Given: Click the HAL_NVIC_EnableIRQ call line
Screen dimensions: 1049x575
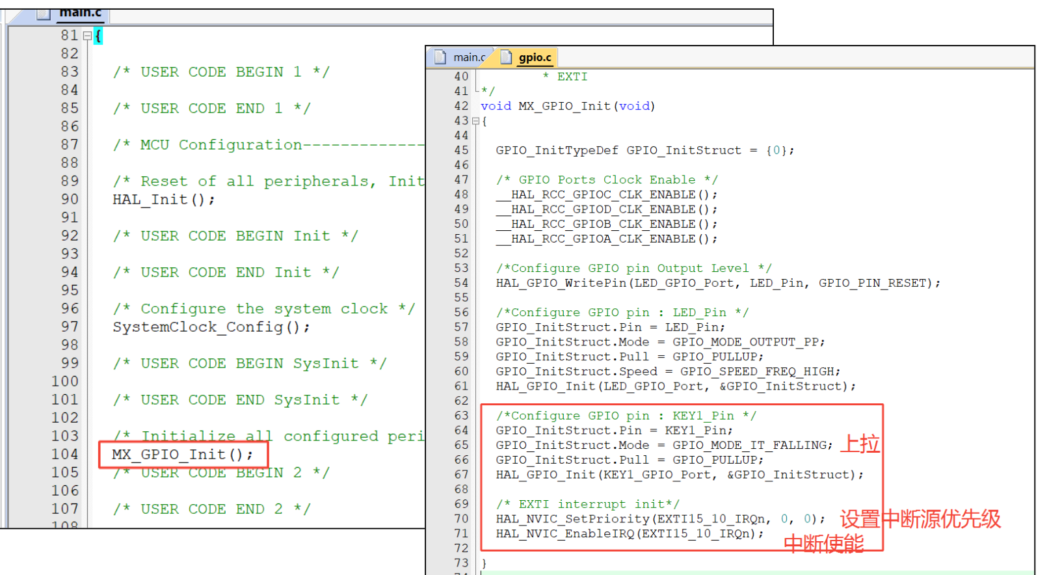Looking at the screenshot, I should [630, 533].
